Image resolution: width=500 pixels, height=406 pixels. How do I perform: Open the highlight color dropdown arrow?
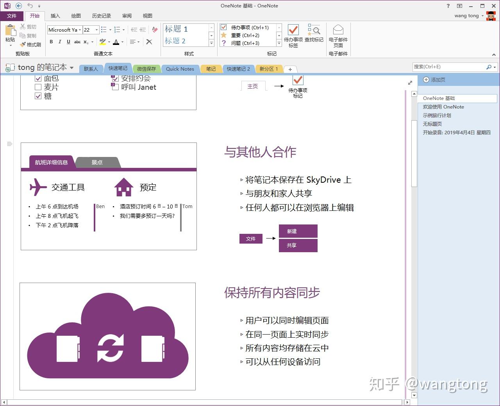[109, 42]
